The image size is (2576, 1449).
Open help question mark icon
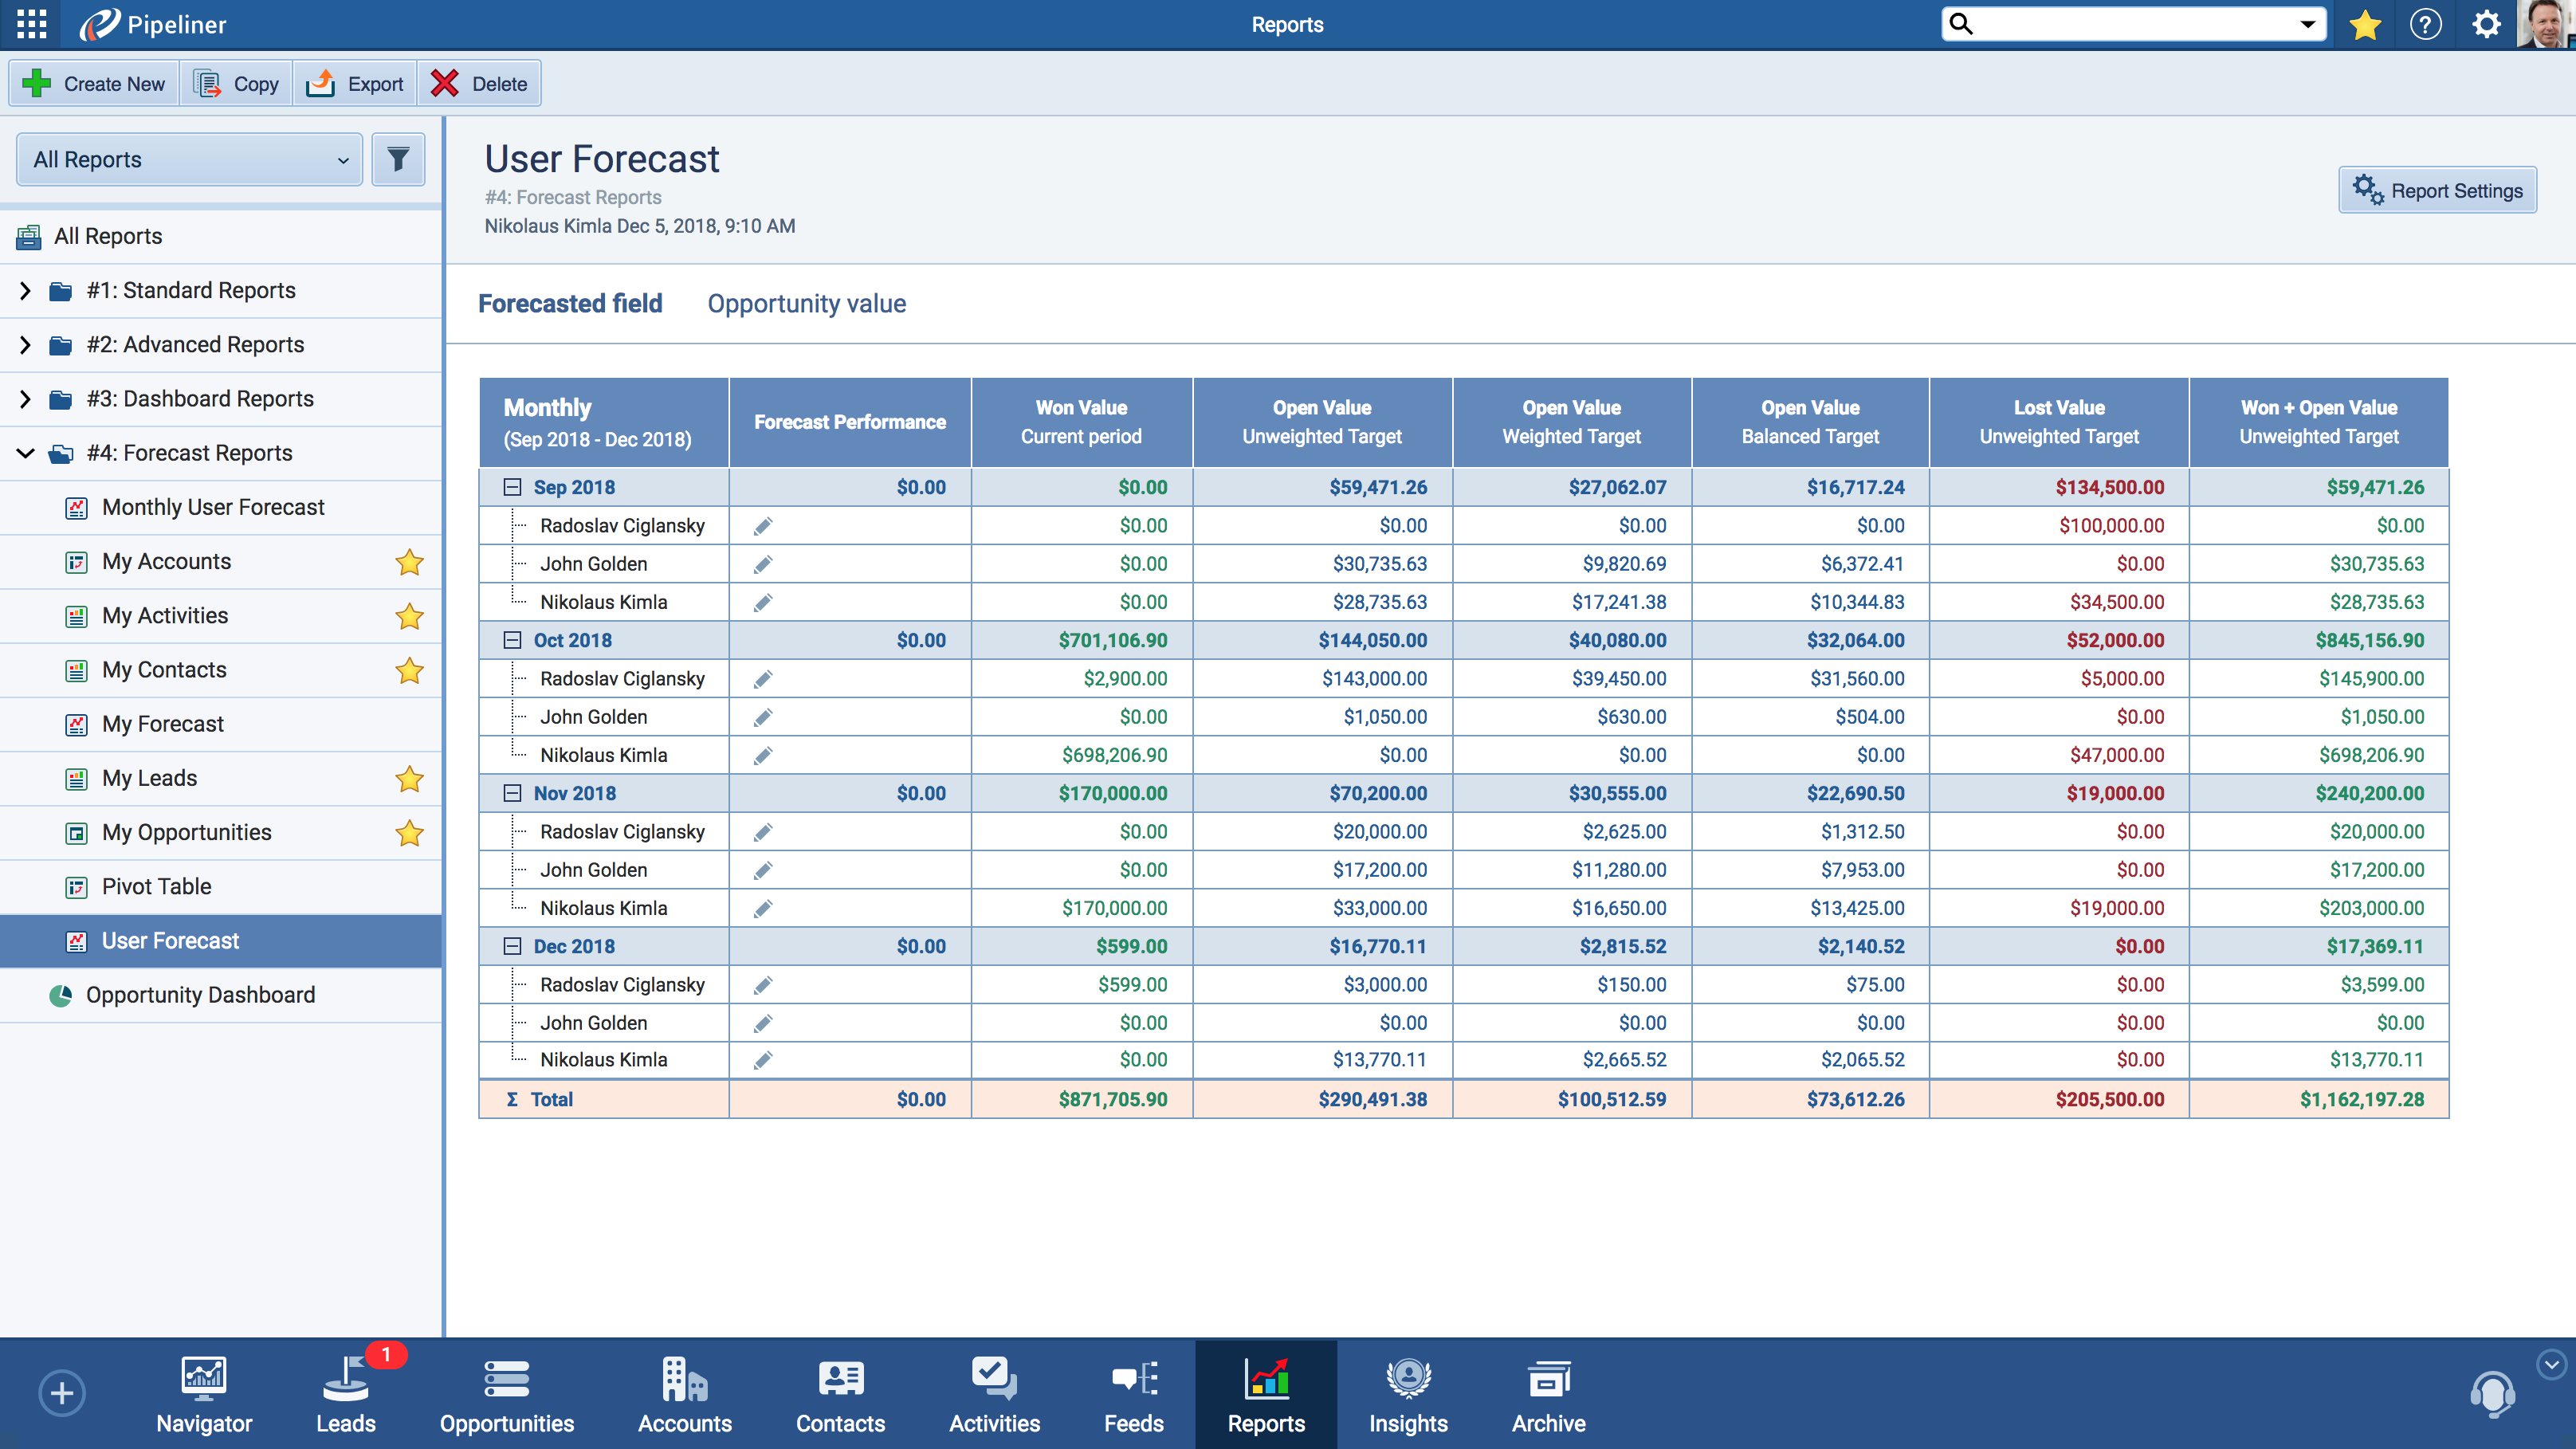(x=2425, y=24)
